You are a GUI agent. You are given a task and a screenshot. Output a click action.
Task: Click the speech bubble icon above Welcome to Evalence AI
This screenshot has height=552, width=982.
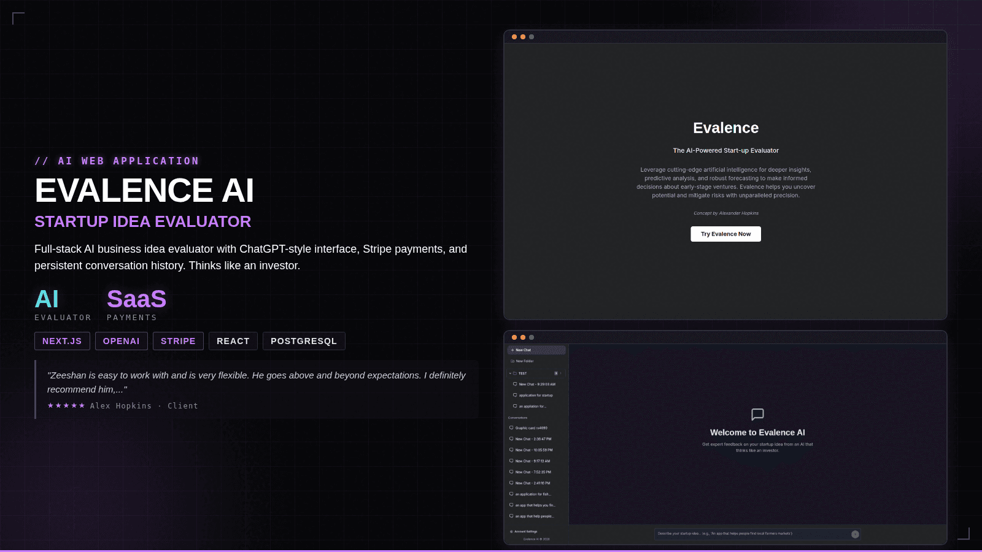point(759,415)
